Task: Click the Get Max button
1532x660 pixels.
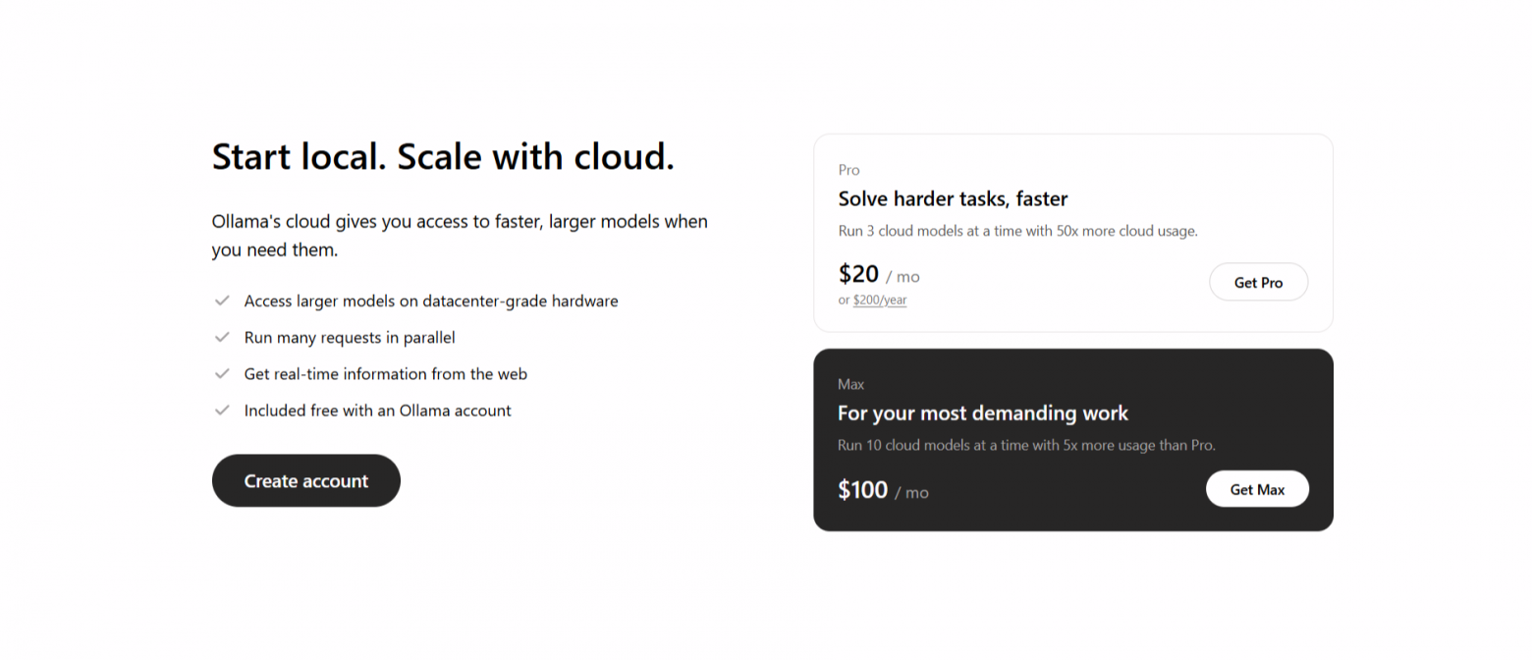Action: (1257, 489)
